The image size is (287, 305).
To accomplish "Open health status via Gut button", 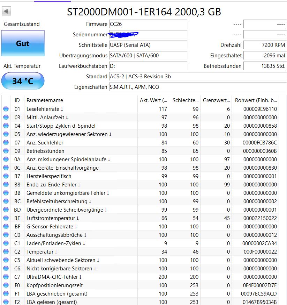I will pos(23,43).
